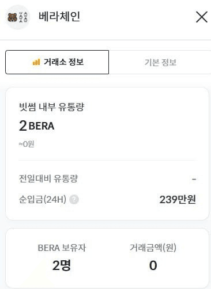Click the large 2 circulation number
Viewport: 211px width, 289px height.
[x=23, y=126]
